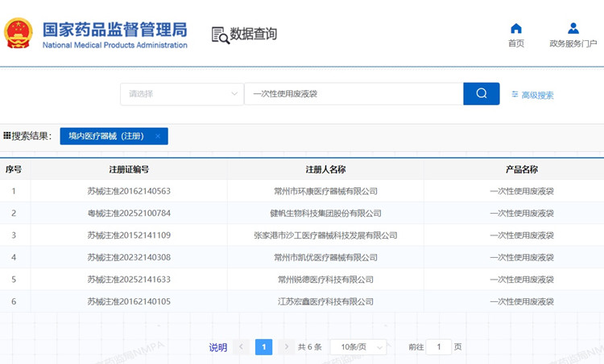Click the page jump number field
Screen dimensions: 604x364
click(x=439, y=347)
